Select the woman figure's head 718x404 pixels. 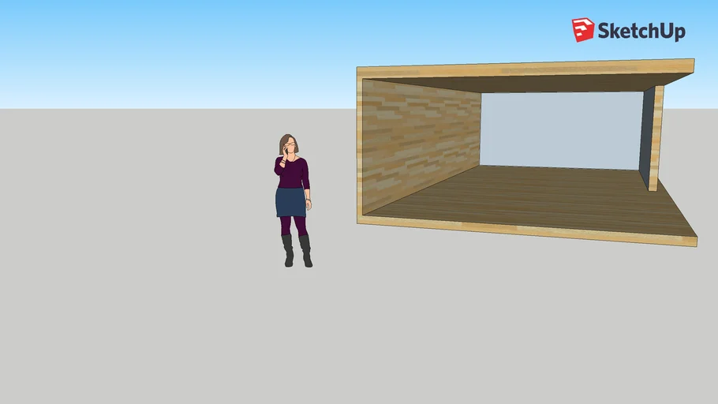(290, 145)
